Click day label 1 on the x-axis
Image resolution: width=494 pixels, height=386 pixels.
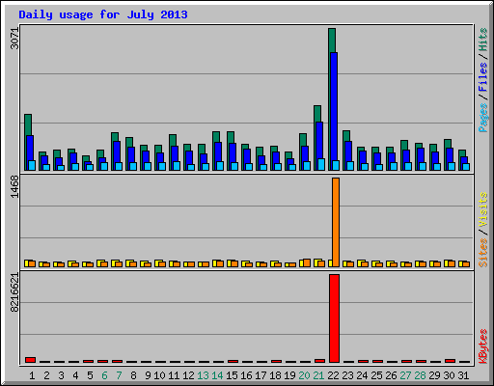(32, 375)
